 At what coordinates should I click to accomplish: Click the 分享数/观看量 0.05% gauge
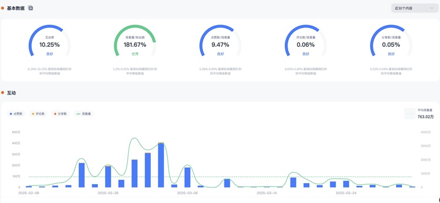(x=391, y=41)
